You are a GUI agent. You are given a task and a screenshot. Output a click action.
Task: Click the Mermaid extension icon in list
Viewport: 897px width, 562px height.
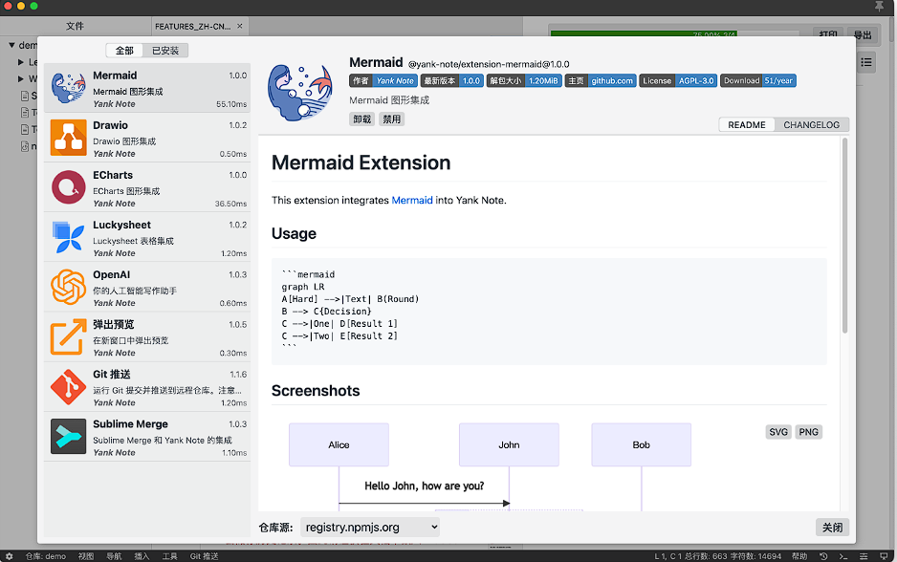click(69, 88)
